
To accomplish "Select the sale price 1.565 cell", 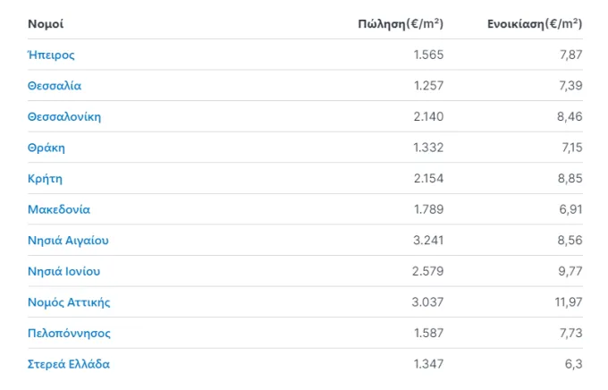I will [428, 55].
